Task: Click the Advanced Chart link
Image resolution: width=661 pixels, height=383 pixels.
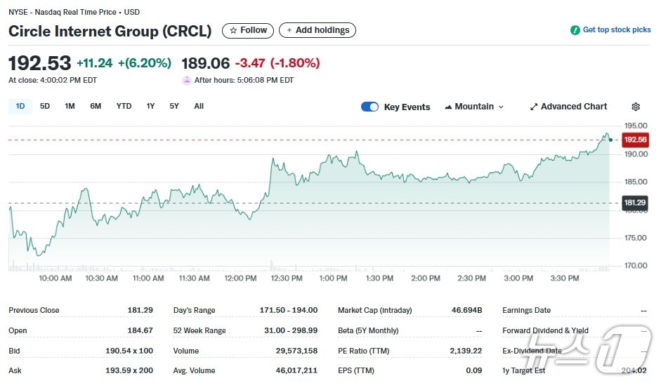Action: 573,107
